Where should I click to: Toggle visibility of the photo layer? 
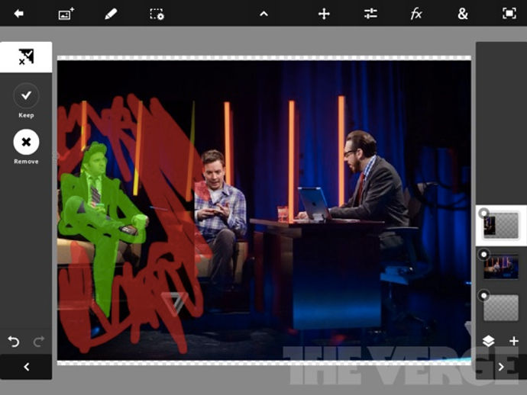coord(483,255)
